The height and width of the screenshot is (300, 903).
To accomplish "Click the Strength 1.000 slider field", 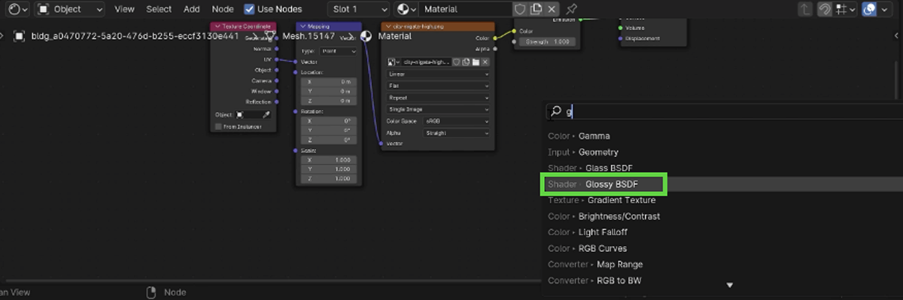I will tap(547, 42).
